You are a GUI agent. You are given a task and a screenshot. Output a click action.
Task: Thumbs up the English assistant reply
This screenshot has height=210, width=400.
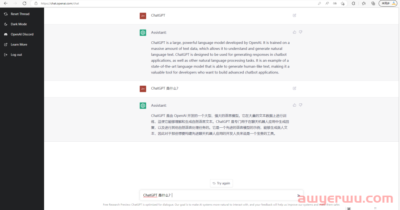294,32
